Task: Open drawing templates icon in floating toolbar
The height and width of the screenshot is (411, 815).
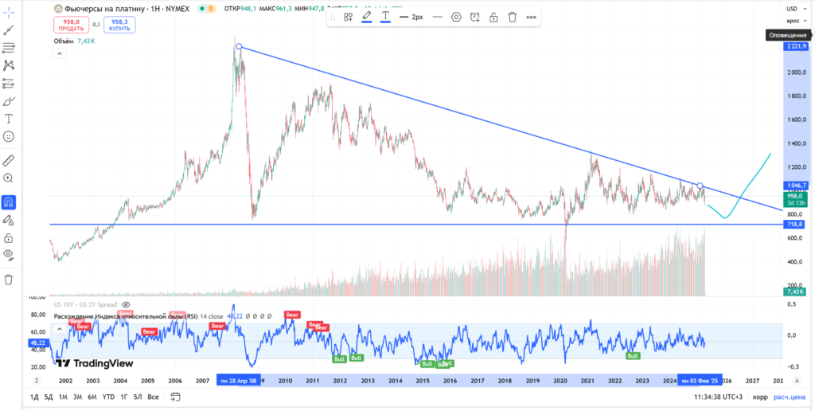Action: pyautogui.click(x=349, y=18)
